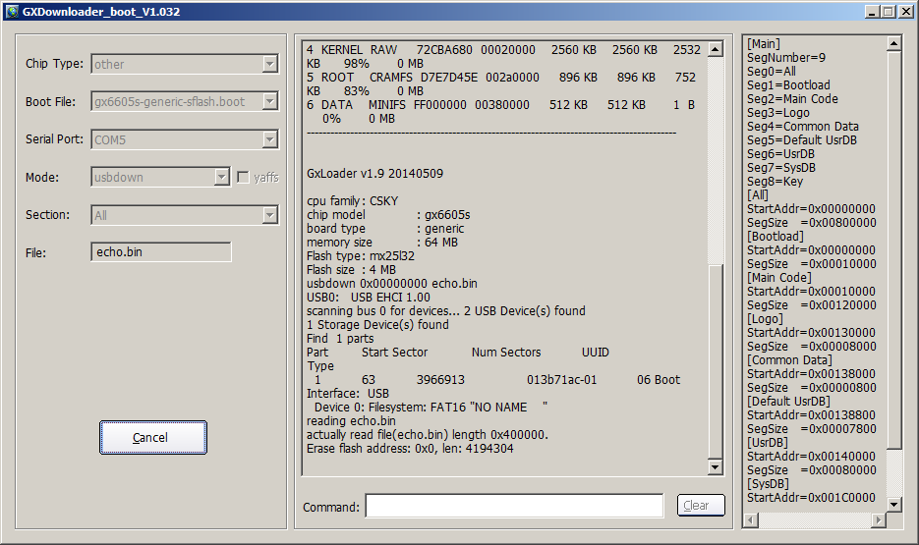Click the 'Seg2=Main Code' config line
This screenshot has height=545, width=919.
[792, 99]
